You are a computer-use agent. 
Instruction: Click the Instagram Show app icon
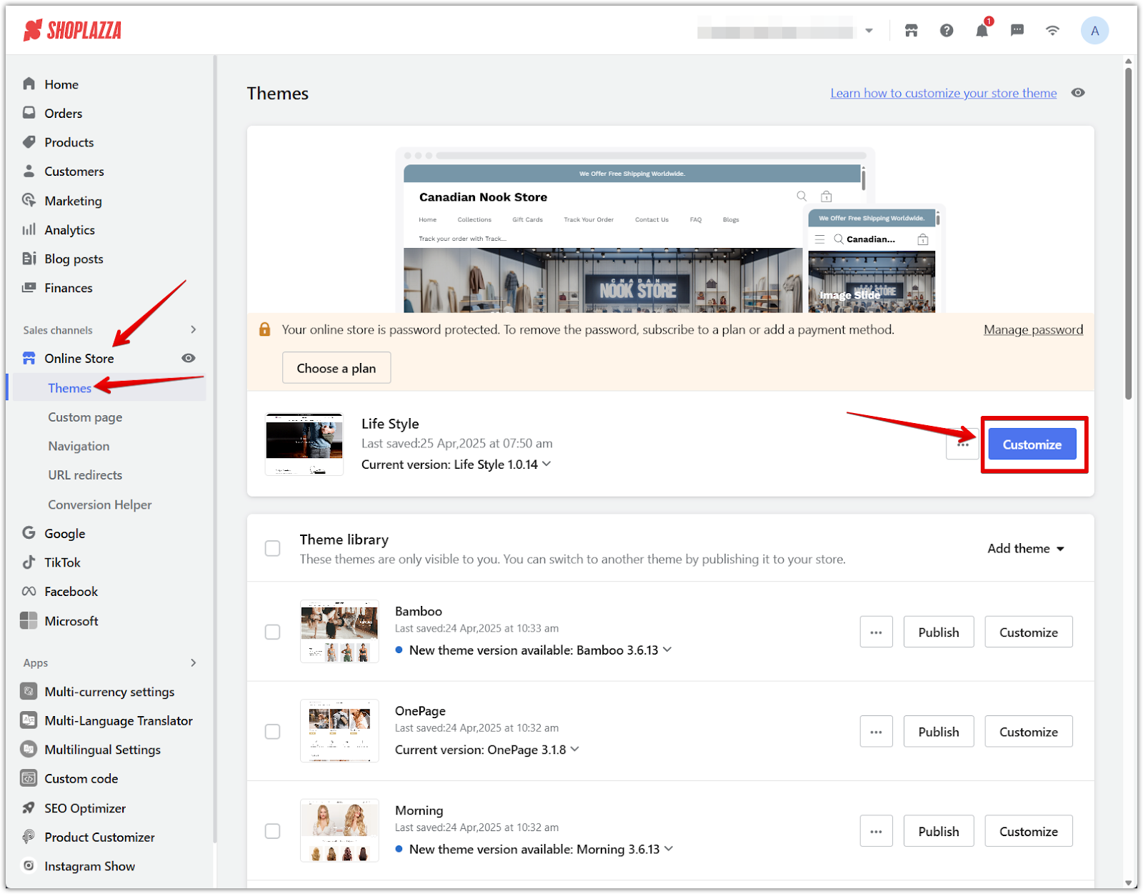coord(29,865)
